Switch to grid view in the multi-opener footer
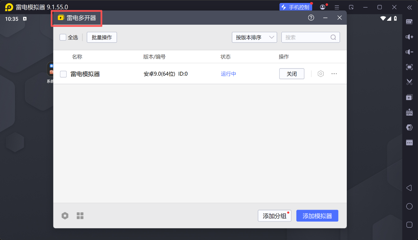The width and height of the screenshot is (418, 240). (80, 216)
